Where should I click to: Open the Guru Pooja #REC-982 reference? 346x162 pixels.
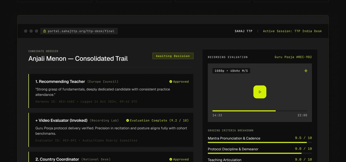[x=293, y=57]
